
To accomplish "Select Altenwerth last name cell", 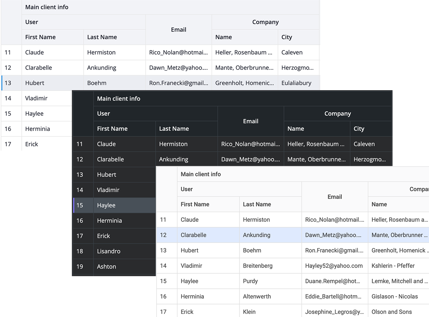I will tap(257, 297).
